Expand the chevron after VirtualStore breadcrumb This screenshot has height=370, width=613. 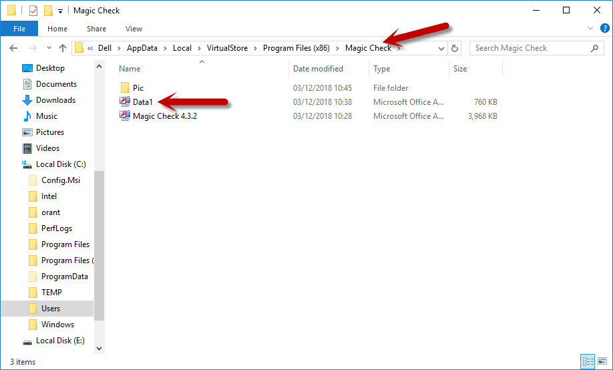(x=255, y=48)
